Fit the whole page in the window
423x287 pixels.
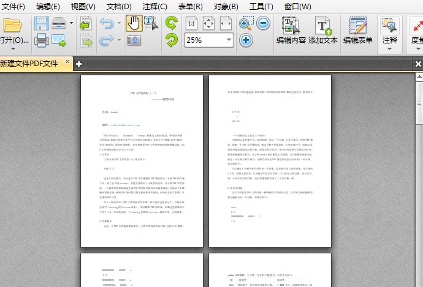pos(208,23)
